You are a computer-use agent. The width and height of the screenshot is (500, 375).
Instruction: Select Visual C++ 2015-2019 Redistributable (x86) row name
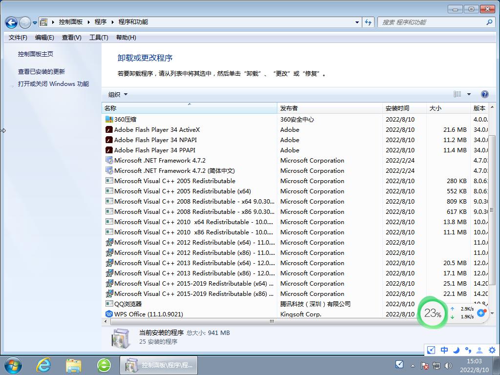tap(194, 293)
